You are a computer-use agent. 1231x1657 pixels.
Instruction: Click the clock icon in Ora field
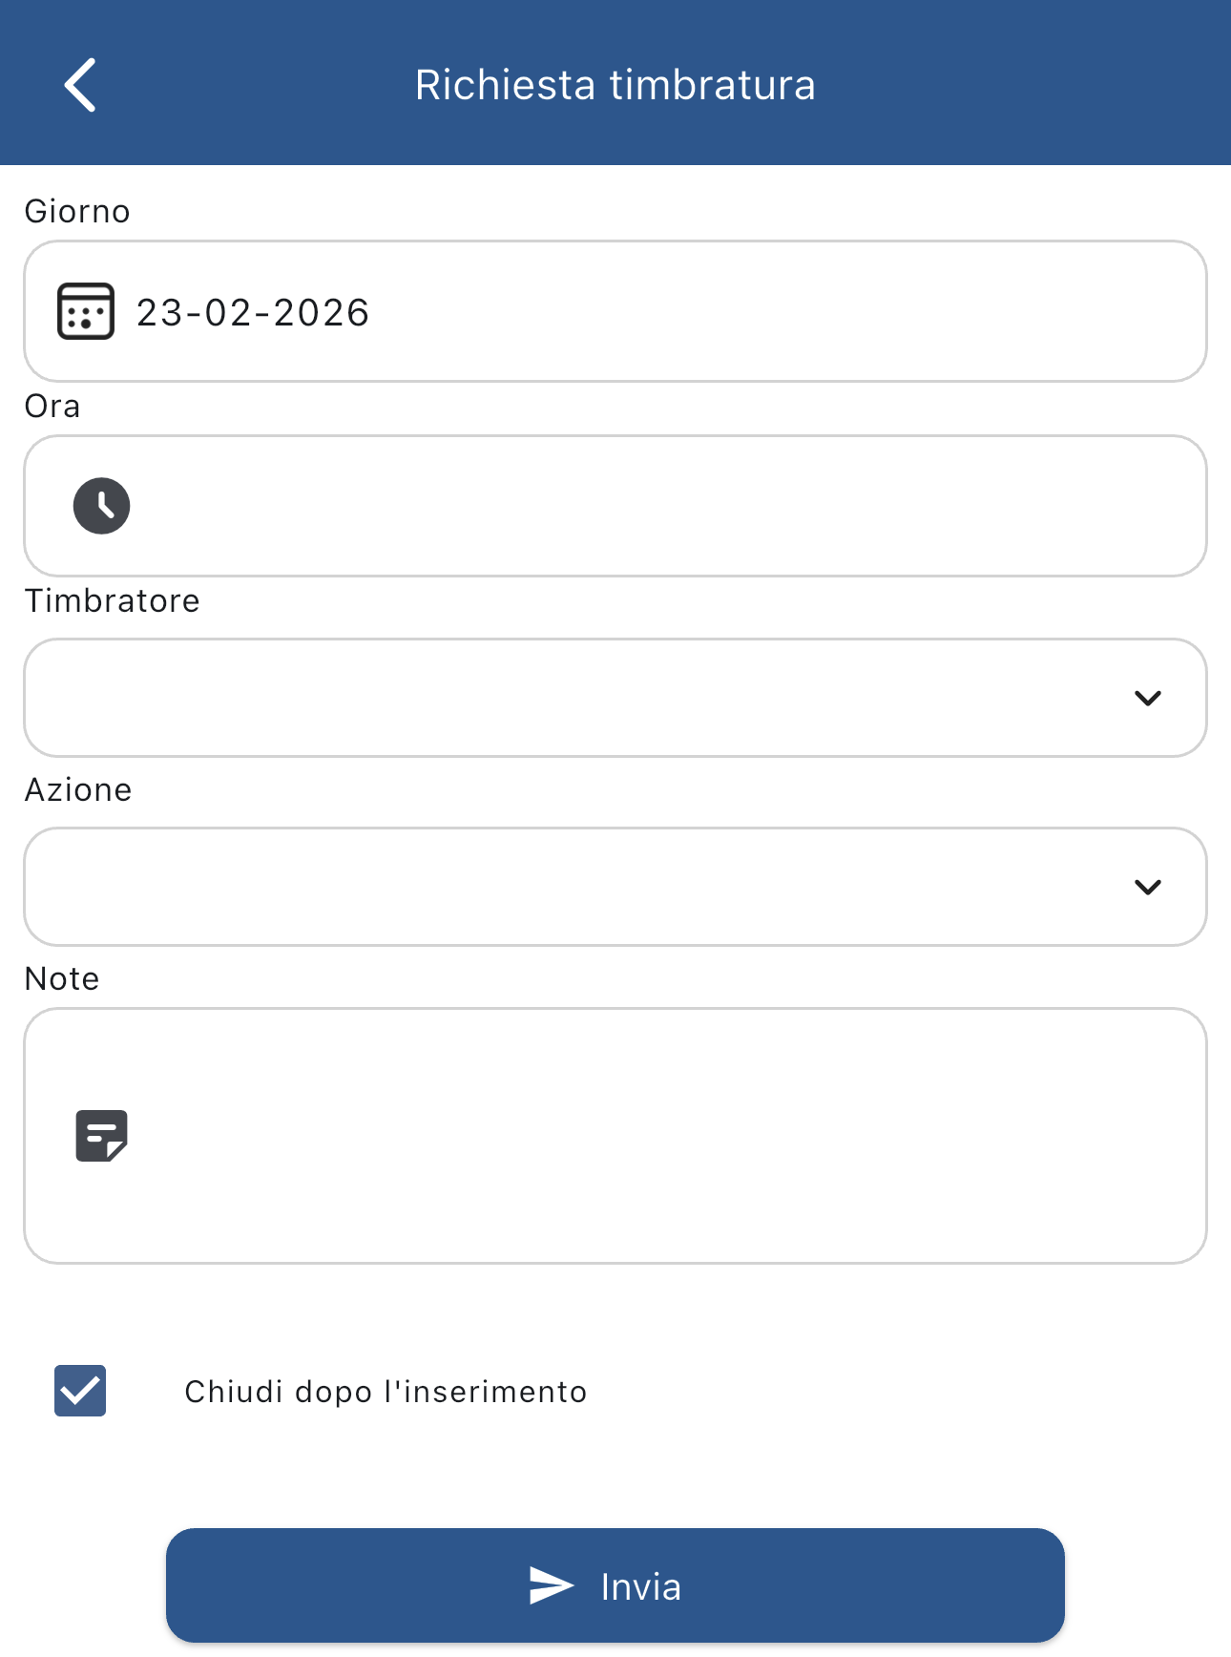point(102,506)
